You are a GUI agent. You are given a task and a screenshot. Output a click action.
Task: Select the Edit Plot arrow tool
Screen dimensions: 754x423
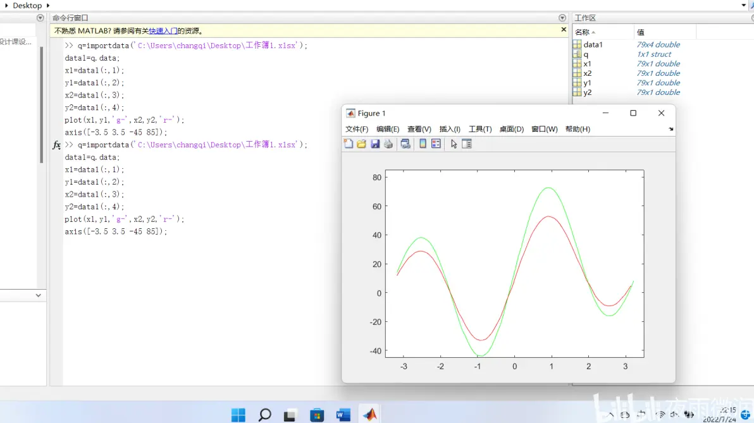click(454, 144)
